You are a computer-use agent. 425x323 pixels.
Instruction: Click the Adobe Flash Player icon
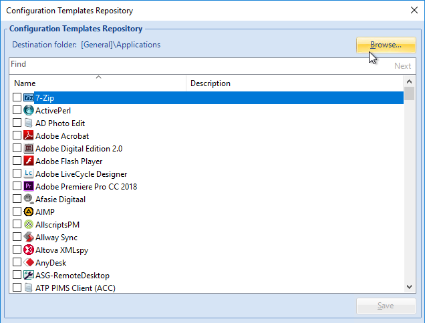click(x=29, y=161)
